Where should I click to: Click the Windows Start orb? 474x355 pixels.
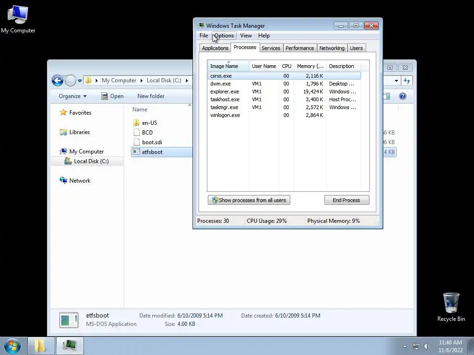pos(12,346)
